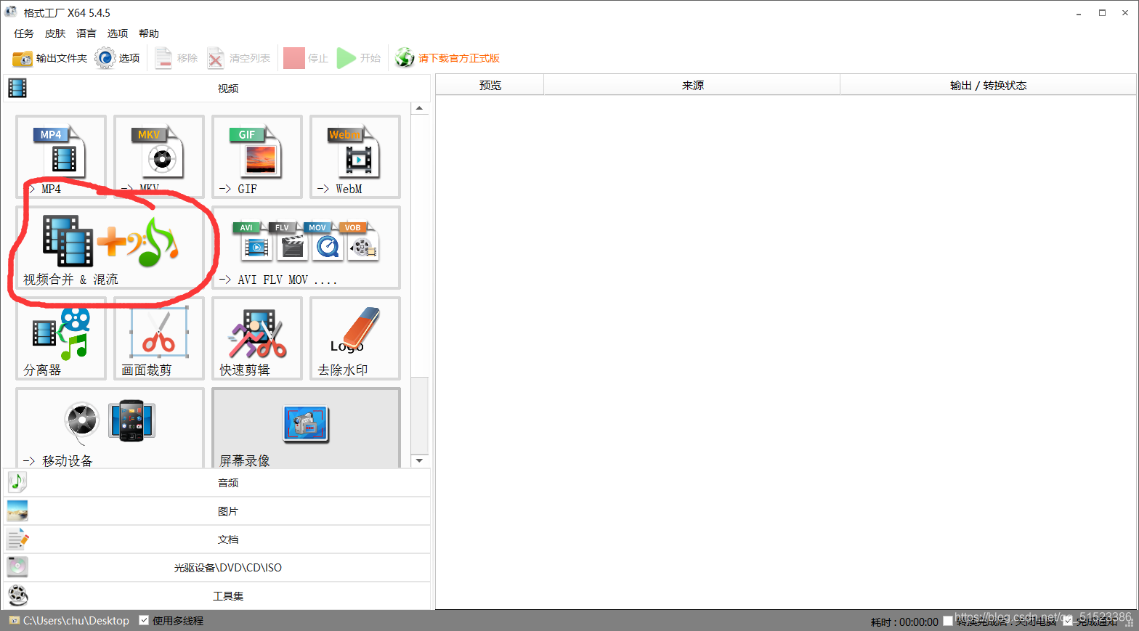Click the 预览 column header
1139x631 pixels.
click(x=490, y=85)
